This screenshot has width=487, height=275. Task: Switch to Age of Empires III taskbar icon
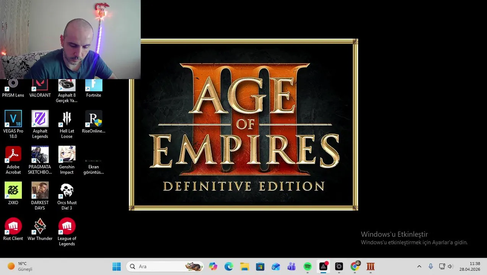point(371,267)
